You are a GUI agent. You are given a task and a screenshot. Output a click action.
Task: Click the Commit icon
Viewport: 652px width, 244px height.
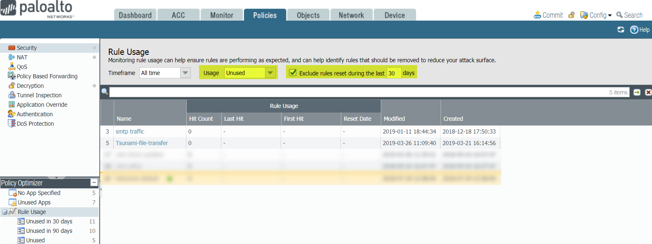[x=537, y=15]
